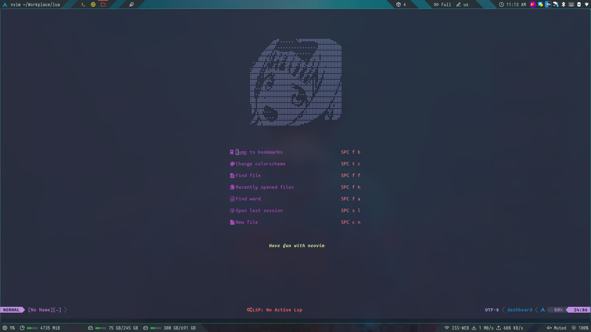Screen dimensions: 591x332
Task: Click the chevron after [No Name] in statusline
Action: pyautogui.click(x=66, y=310)
